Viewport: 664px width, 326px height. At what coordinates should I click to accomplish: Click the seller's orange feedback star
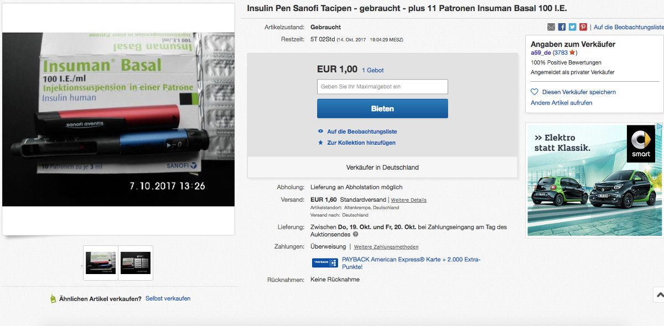point(572,52)
